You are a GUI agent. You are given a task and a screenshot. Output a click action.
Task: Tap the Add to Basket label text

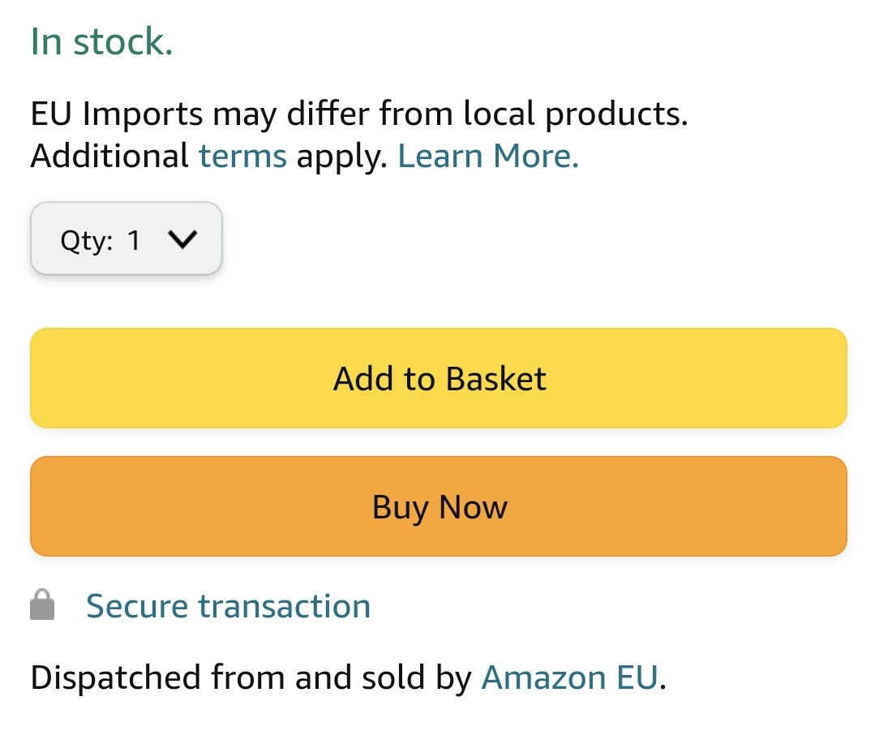(x=440, y=379)
